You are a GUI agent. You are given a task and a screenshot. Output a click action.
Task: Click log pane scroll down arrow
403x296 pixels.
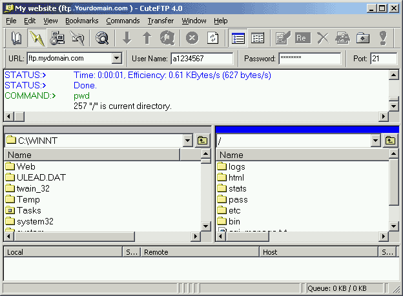coord(394,106)
